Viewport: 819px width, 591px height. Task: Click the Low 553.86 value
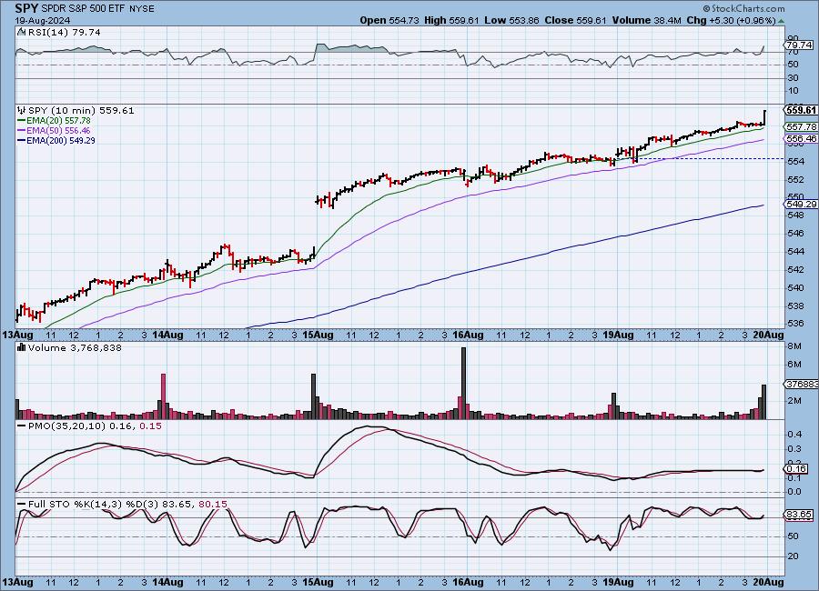pos(511,20)
